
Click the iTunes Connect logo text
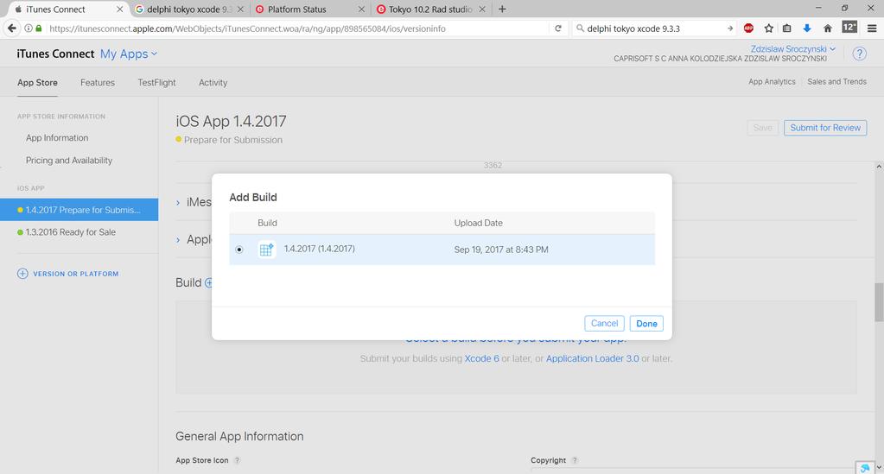[55, 54]
